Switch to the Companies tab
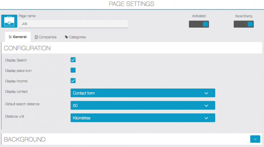This screenshot has width=264, height=147. pos(45,37)
